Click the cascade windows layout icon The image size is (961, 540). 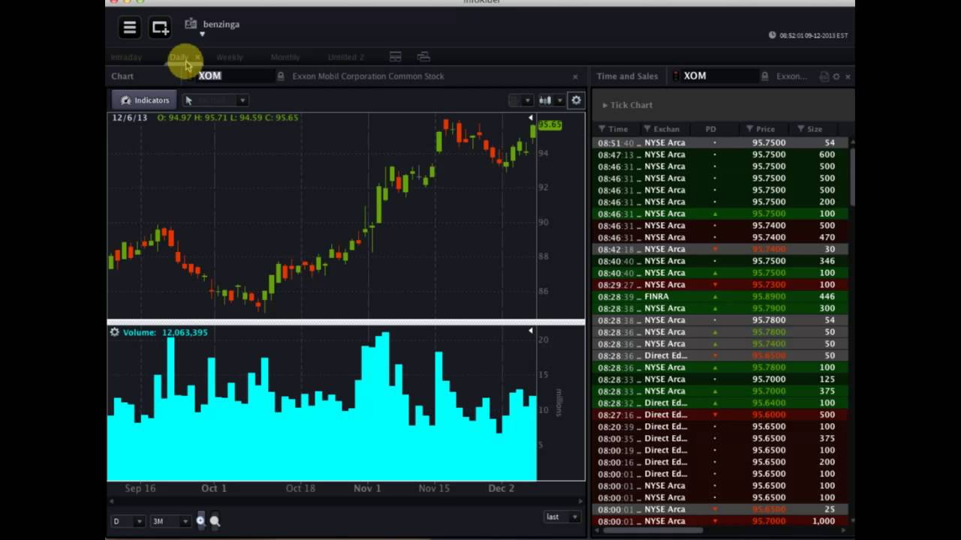(x=423, y=57)
